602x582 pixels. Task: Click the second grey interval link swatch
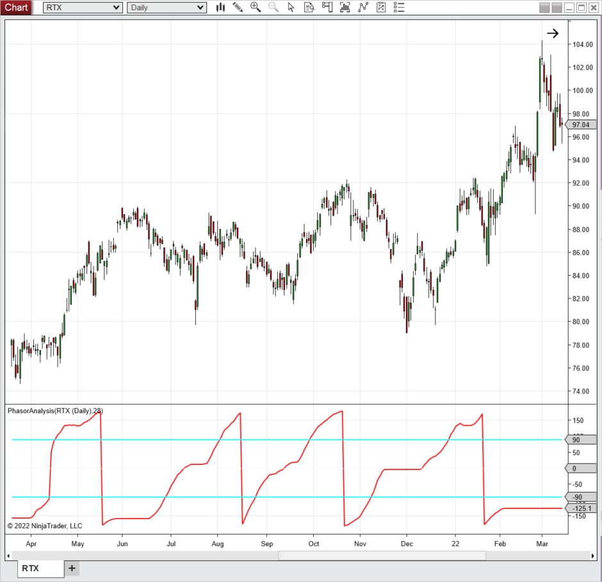point(557,8)
